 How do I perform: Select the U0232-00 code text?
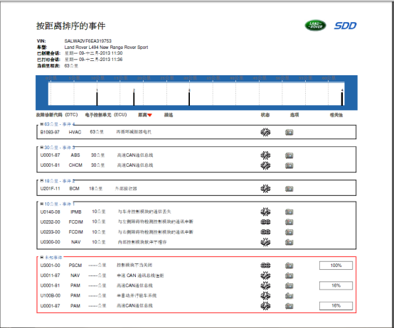point(50,222)
